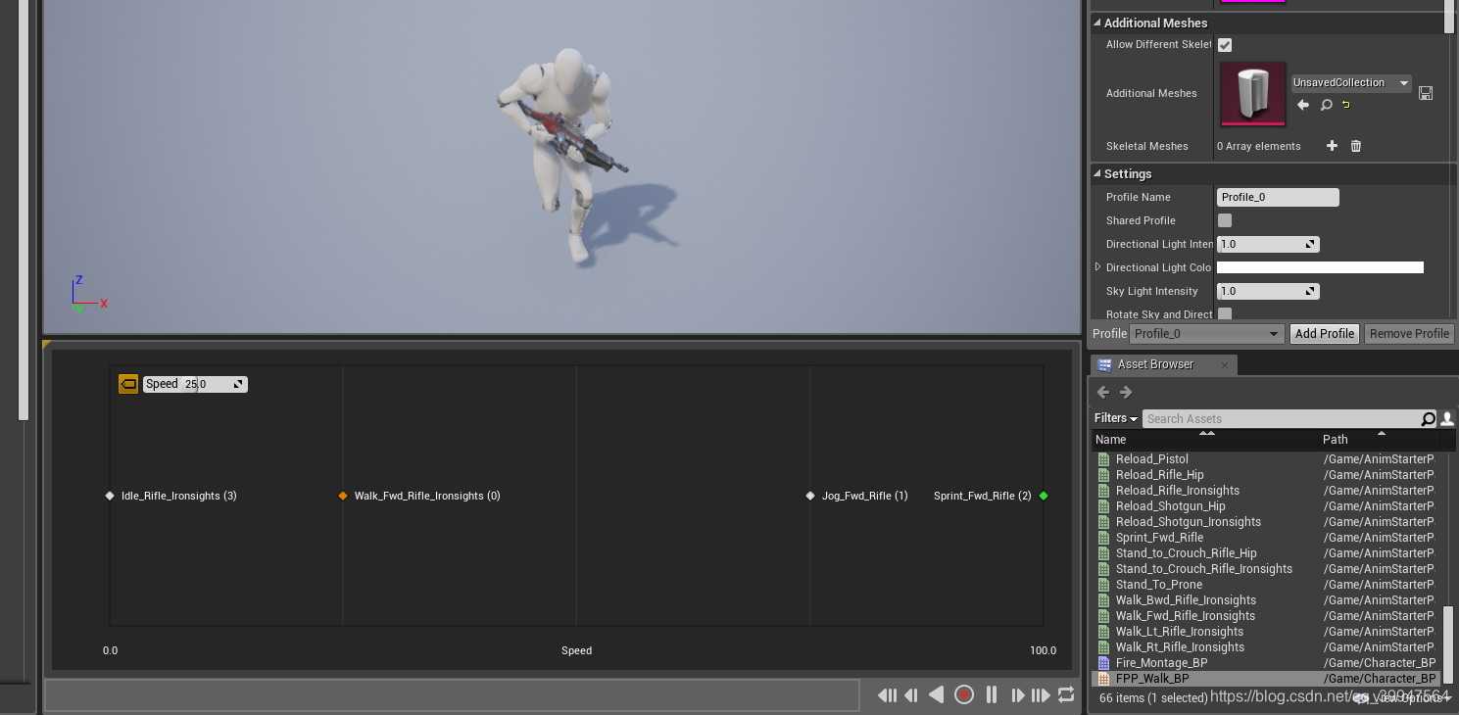Viewport: 1459px width, 715px height.
Task: Open the UnsavedCollection dropdown
Action: pyautogui.click(x=1351, y=82)
